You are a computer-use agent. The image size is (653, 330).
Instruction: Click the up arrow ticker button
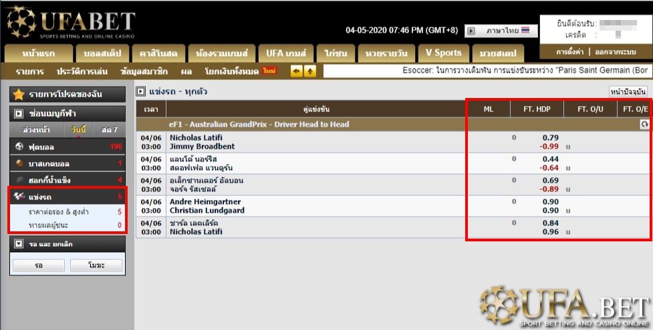[310, 71]
